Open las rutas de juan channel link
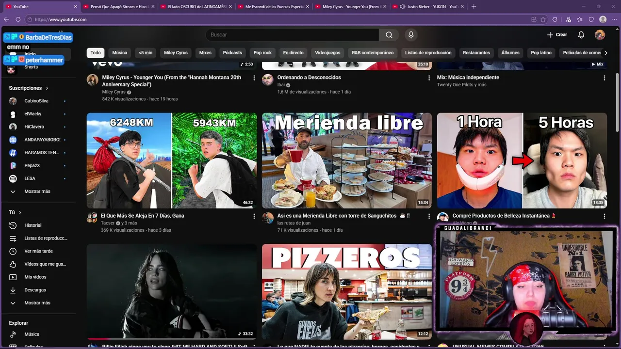 (x=294, y=223)
